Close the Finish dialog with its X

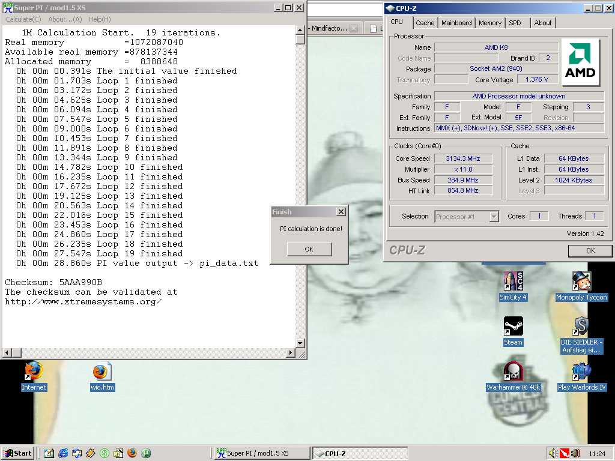(341, 212)
